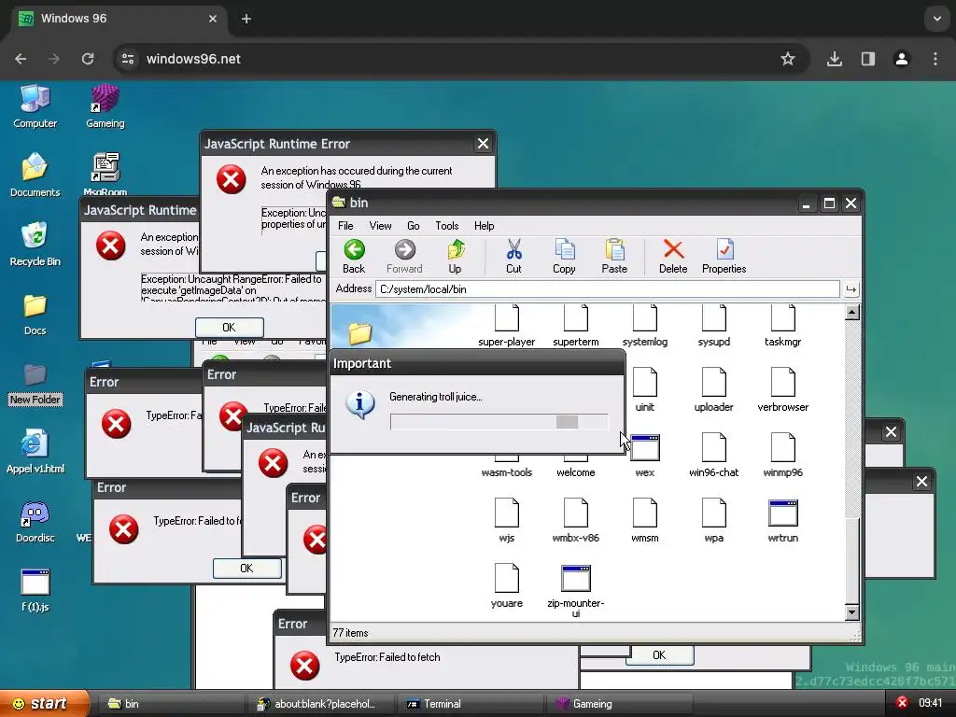Close the top JavaScript Runtime Error dialog
The image size is (956, 717).
pos(483,144)
